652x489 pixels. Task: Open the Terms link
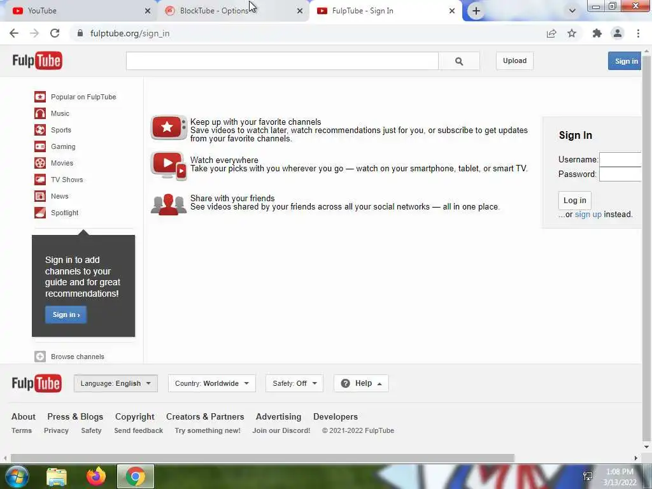pos(22,430)
